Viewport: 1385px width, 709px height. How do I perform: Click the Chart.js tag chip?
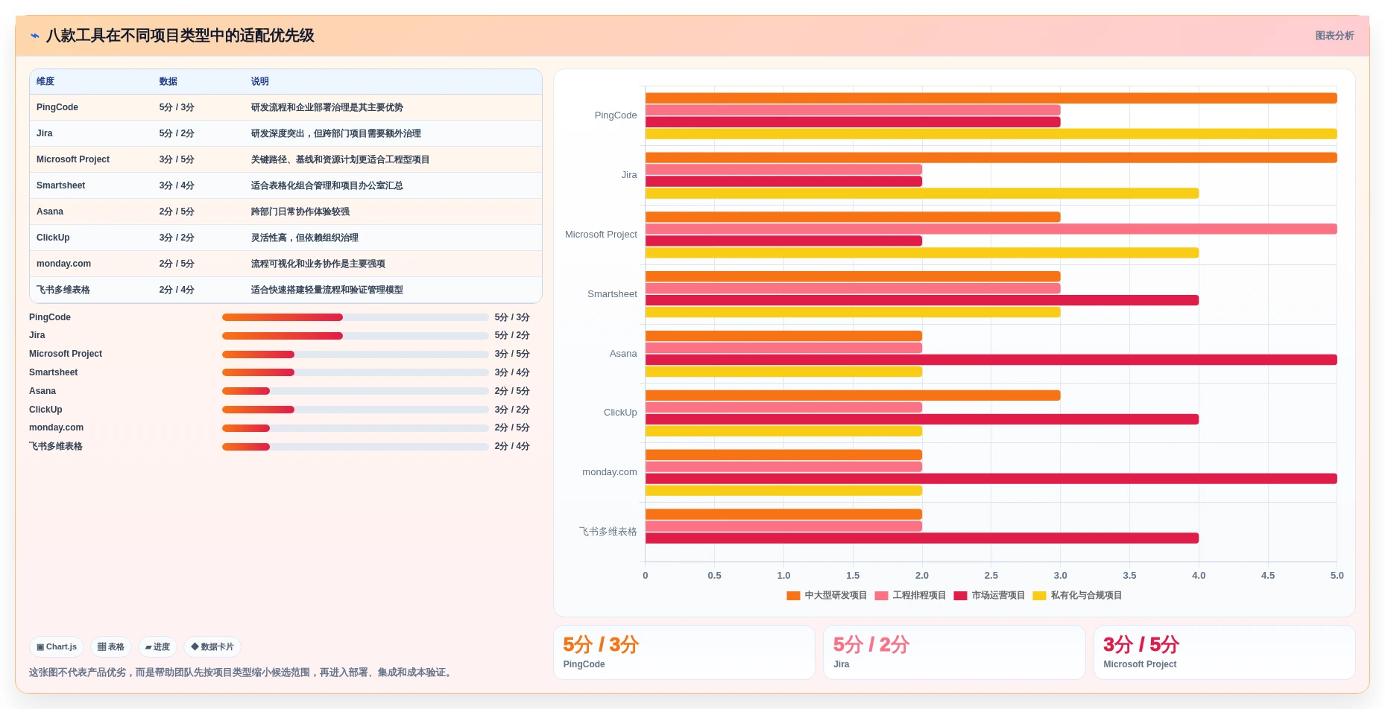click(57, 647)
